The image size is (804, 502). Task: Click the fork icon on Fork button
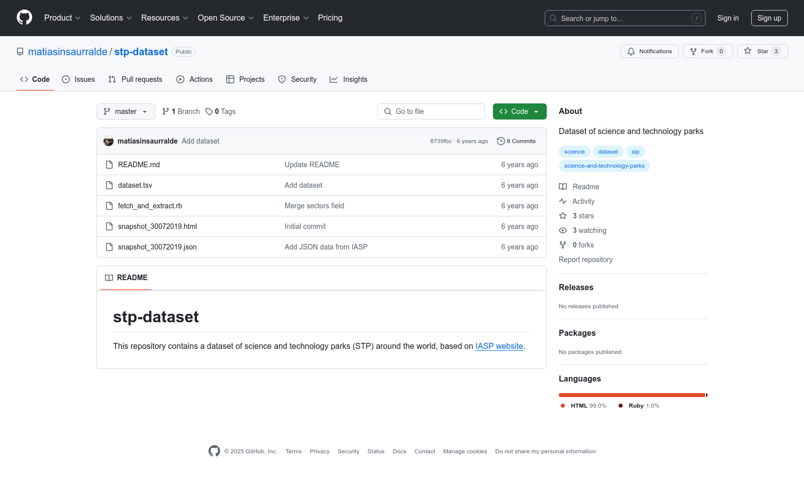pos(693,51)
